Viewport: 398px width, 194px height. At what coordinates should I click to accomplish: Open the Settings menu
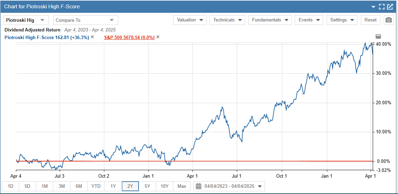pyautogui.click(x=342, y=20)
